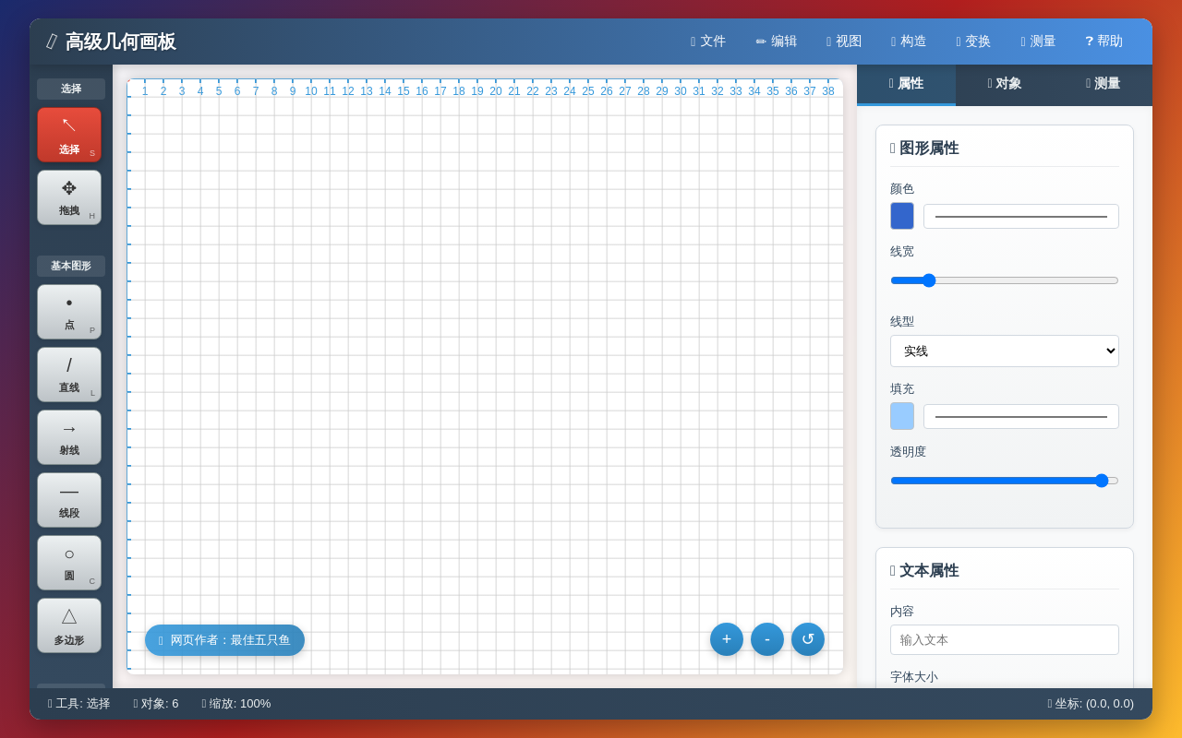Open the 视图 menu
The height and width of the screenshot is (738, 1182).
[x=844, y=42]
